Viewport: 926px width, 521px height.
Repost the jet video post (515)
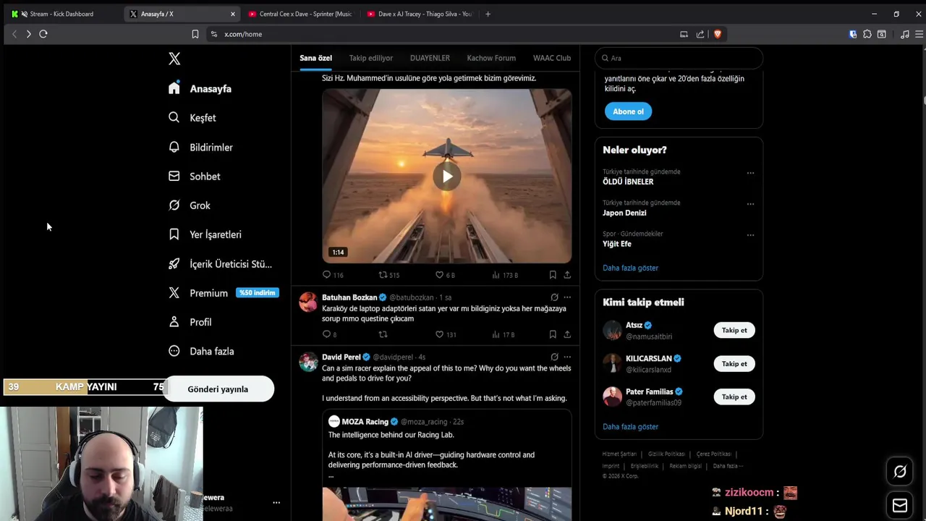tap(389, 275)
